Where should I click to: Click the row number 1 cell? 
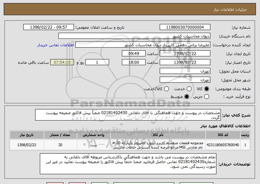[245, 145]
